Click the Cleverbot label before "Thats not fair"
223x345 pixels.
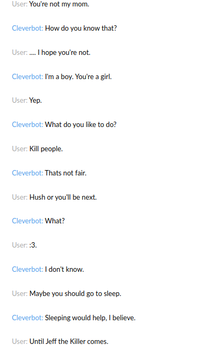(27, 173)
